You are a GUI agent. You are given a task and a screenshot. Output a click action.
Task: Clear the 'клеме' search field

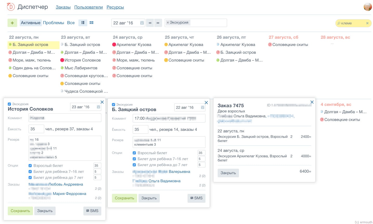(367, 23)
